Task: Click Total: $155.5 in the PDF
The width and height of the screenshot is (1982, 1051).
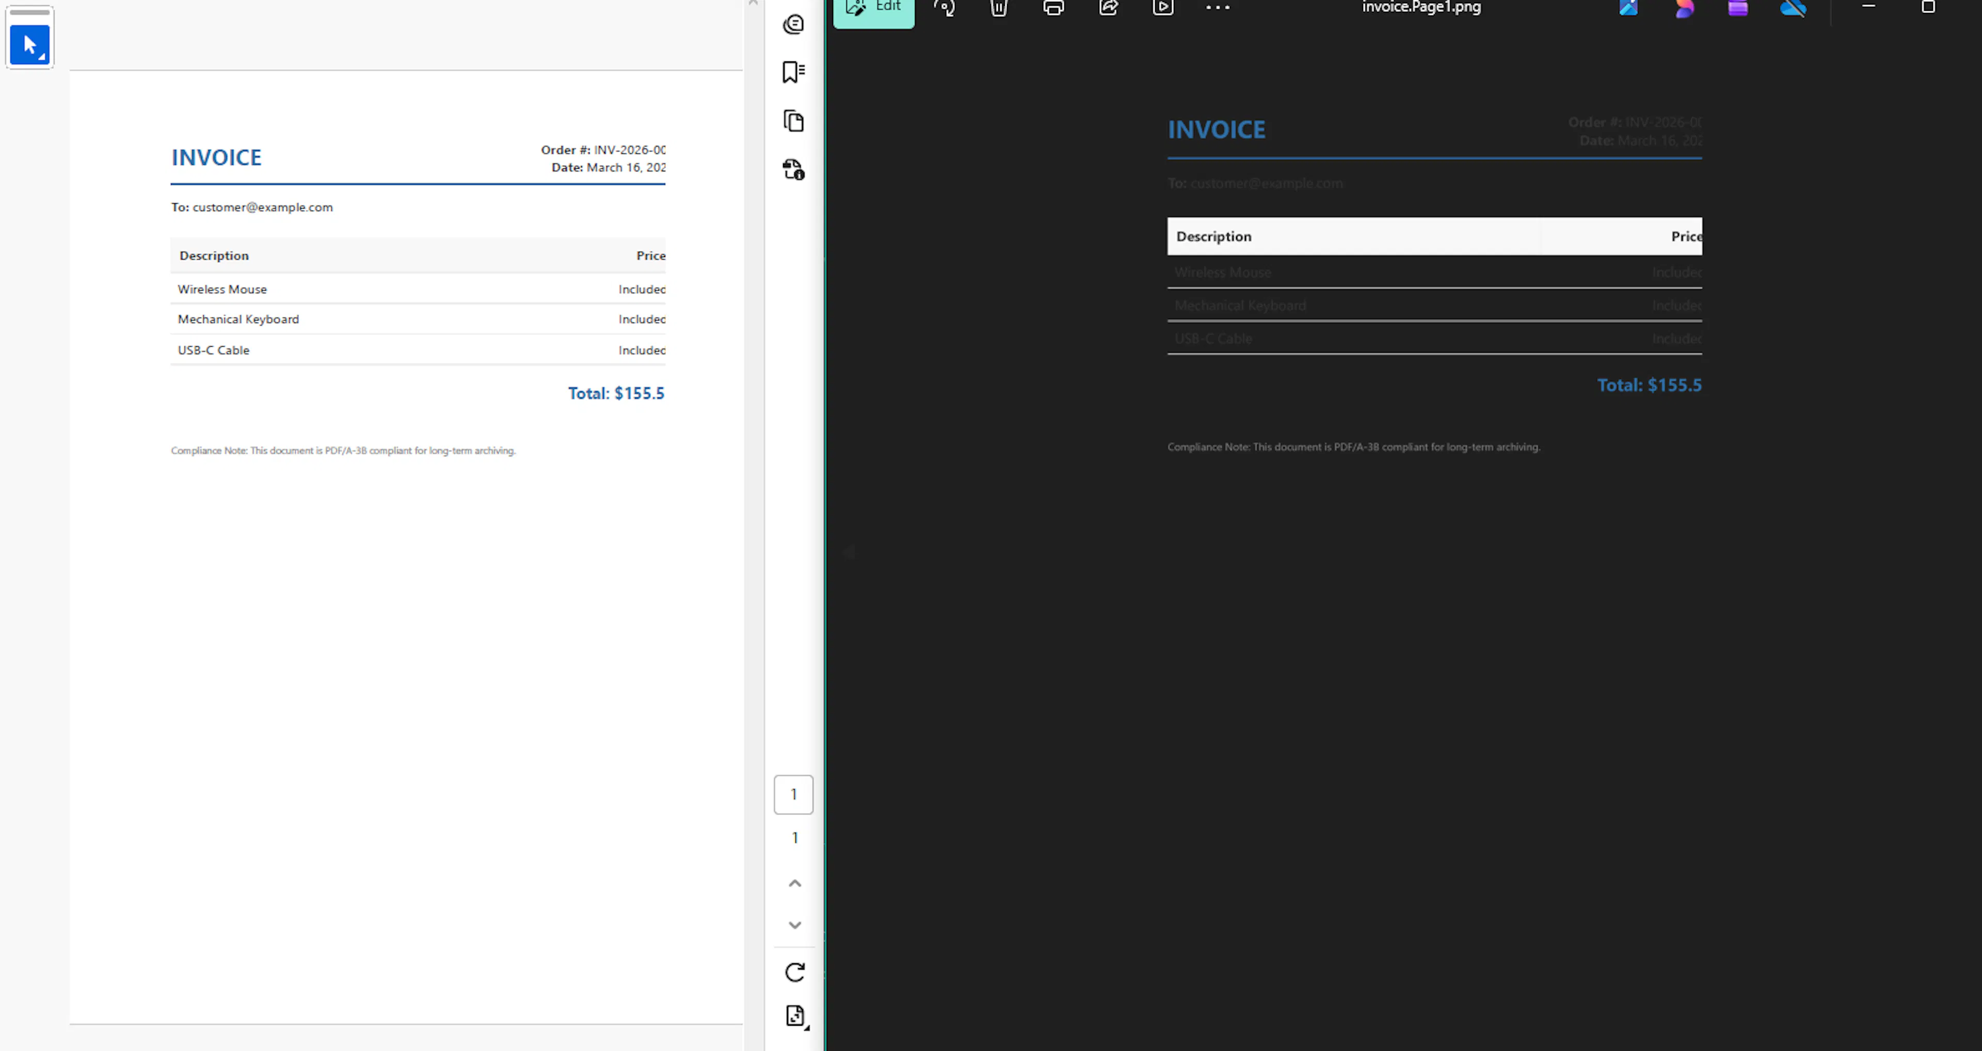Action: pyautogui.click(x=616, y=393)
